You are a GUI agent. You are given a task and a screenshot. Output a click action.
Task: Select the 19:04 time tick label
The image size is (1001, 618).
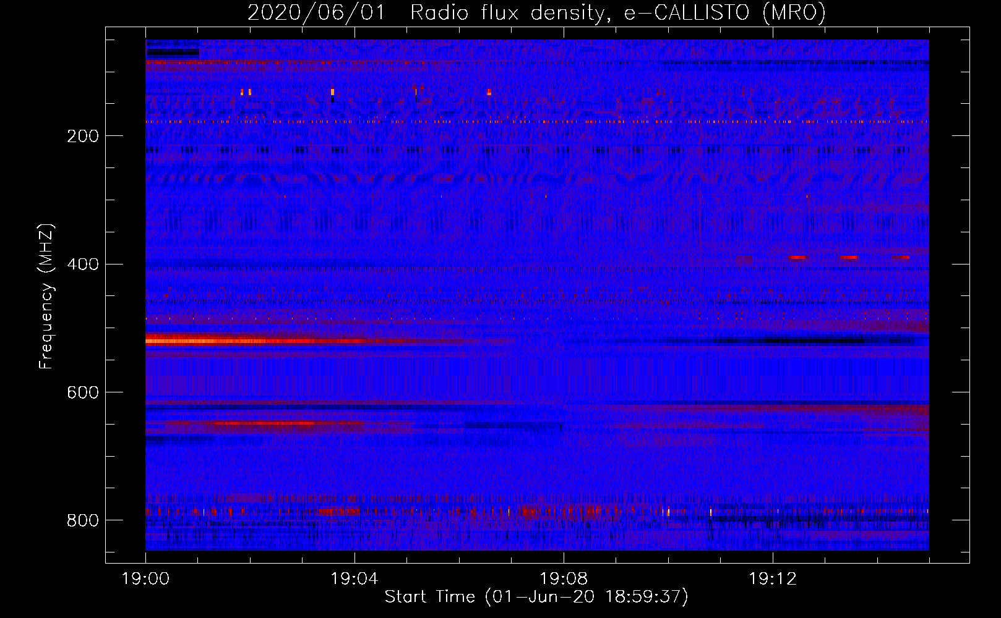click(354, 578)
